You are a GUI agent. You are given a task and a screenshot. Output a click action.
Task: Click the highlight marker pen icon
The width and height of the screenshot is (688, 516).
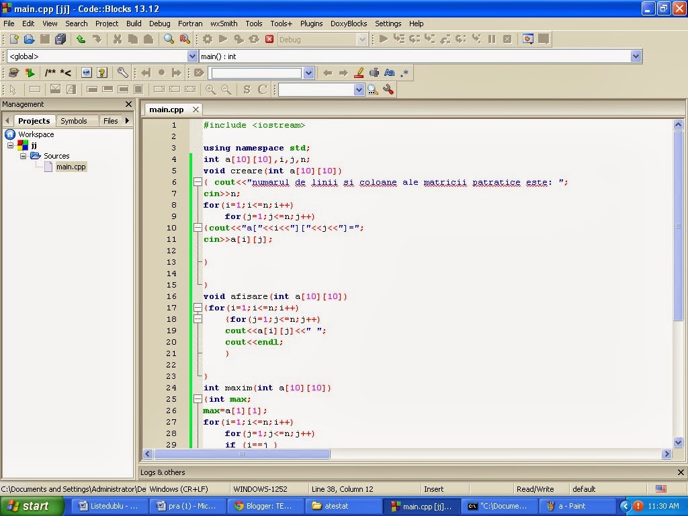[x=359, y=73]
